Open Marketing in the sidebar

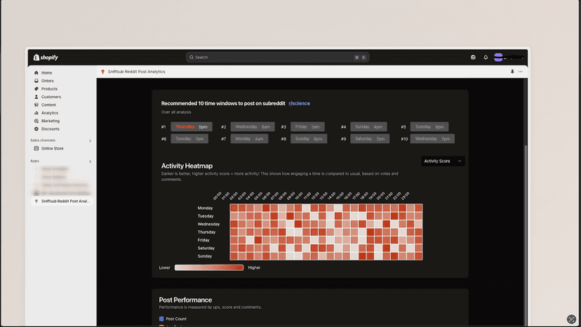(50, 121)
